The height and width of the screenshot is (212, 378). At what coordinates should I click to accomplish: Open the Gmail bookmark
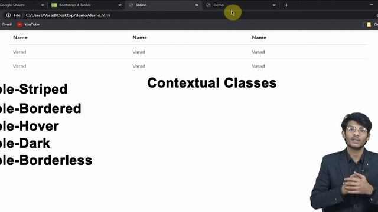point(6,24)
